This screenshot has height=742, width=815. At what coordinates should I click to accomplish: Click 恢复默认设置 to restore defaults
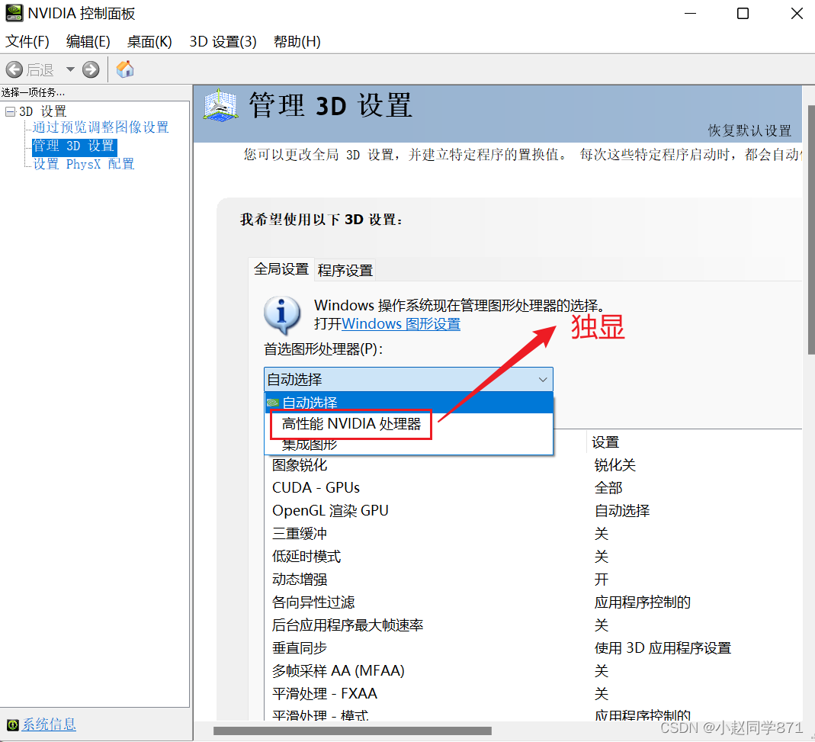click(749, 130)
